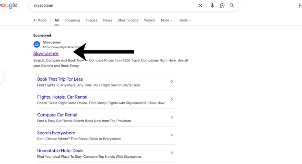Select the All results tab
302x164 pixels.
[57, 20]
